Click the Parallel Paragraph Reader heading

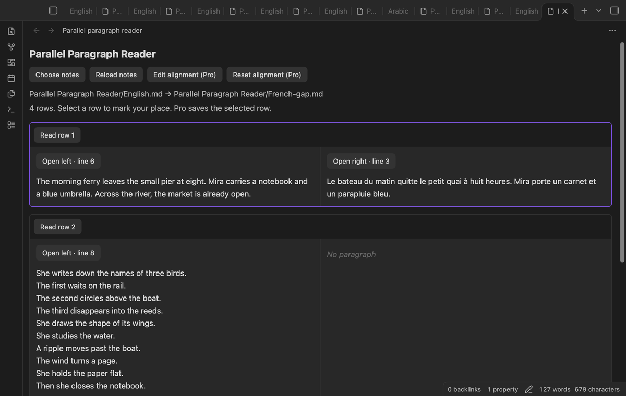[x=92, y=54]
